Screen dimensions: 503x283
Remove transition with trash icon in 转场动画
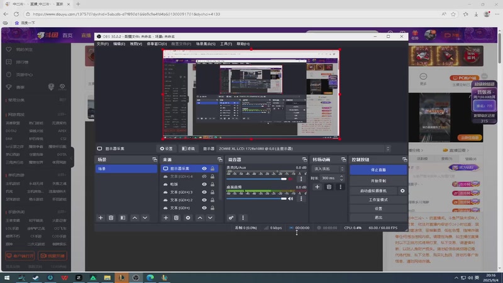tap(329, 187)
